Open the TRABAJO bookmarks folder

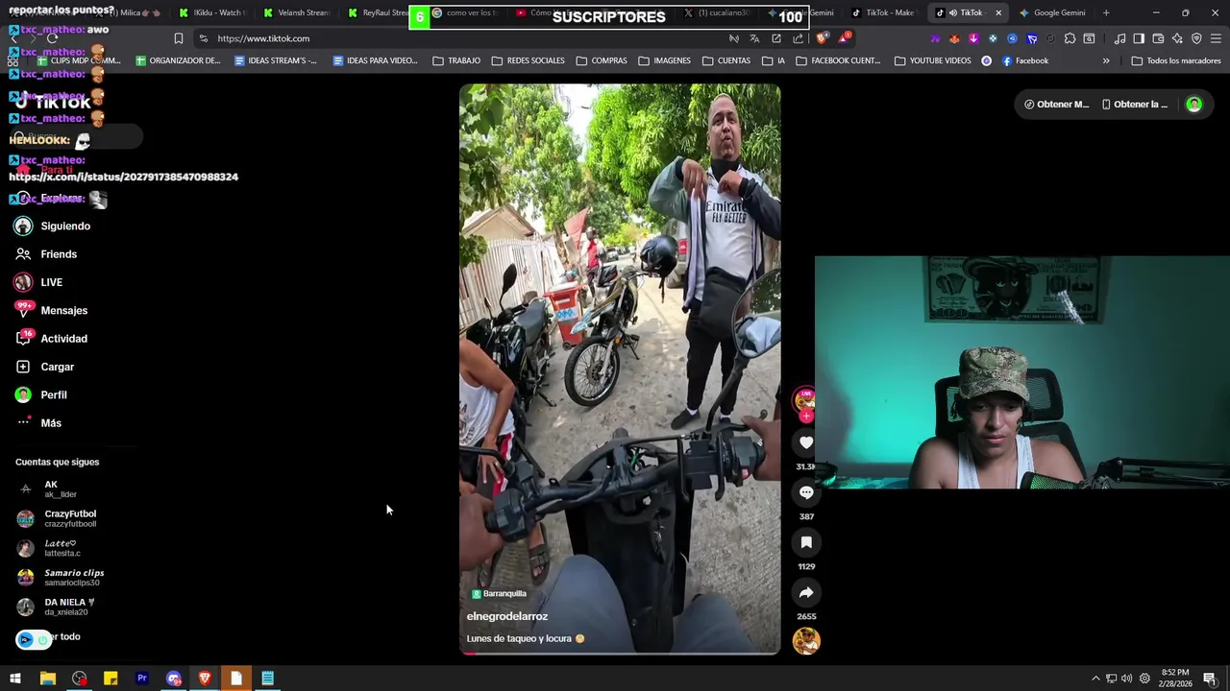coord(456,60)
